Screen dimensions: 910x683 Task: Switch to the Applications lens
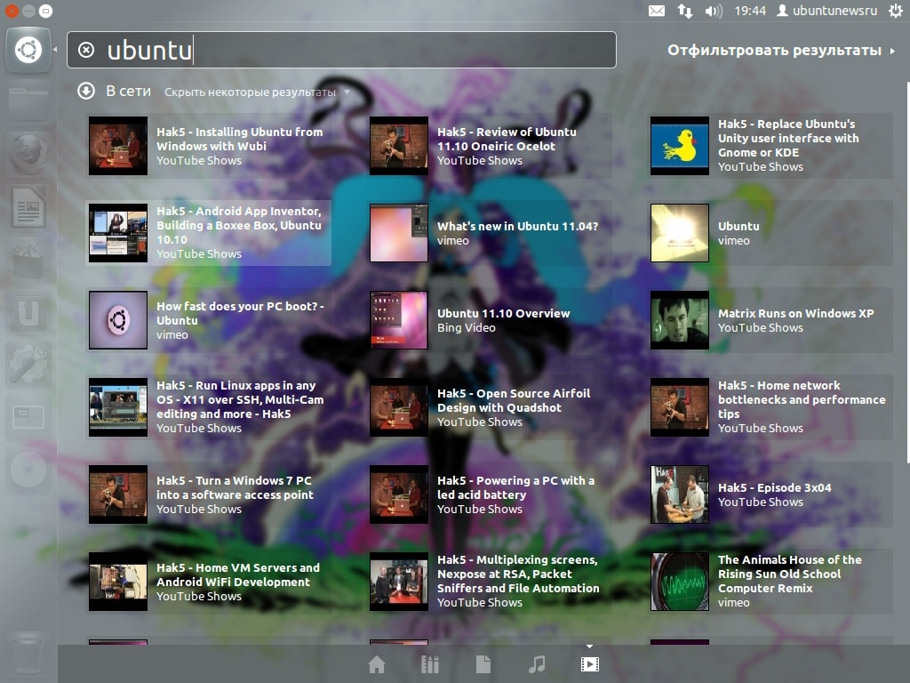pos(430,663)
